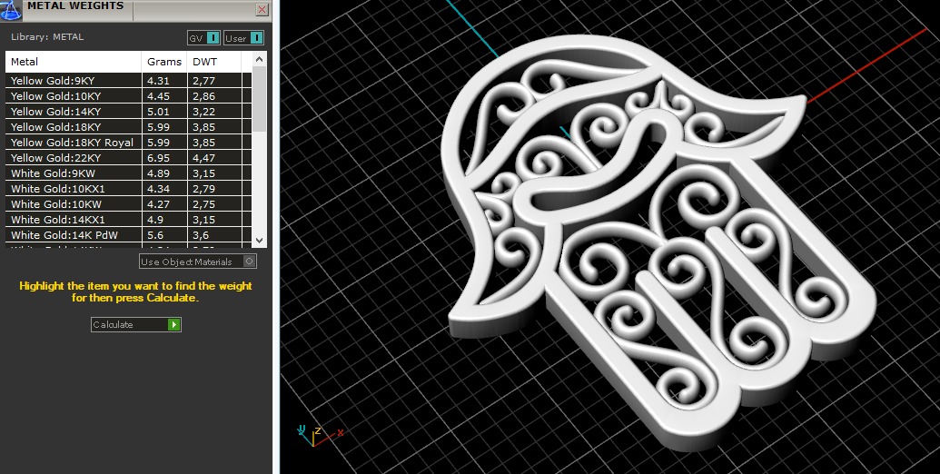Image resolution: width=940 pixels, height=474 pixels.
Task: Sort by the Metal column header
Action: (x=74, y=62)
